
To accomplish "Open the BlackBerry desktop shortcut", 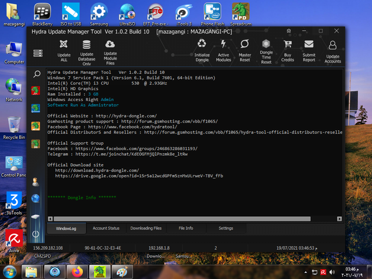I will [42, 14].
